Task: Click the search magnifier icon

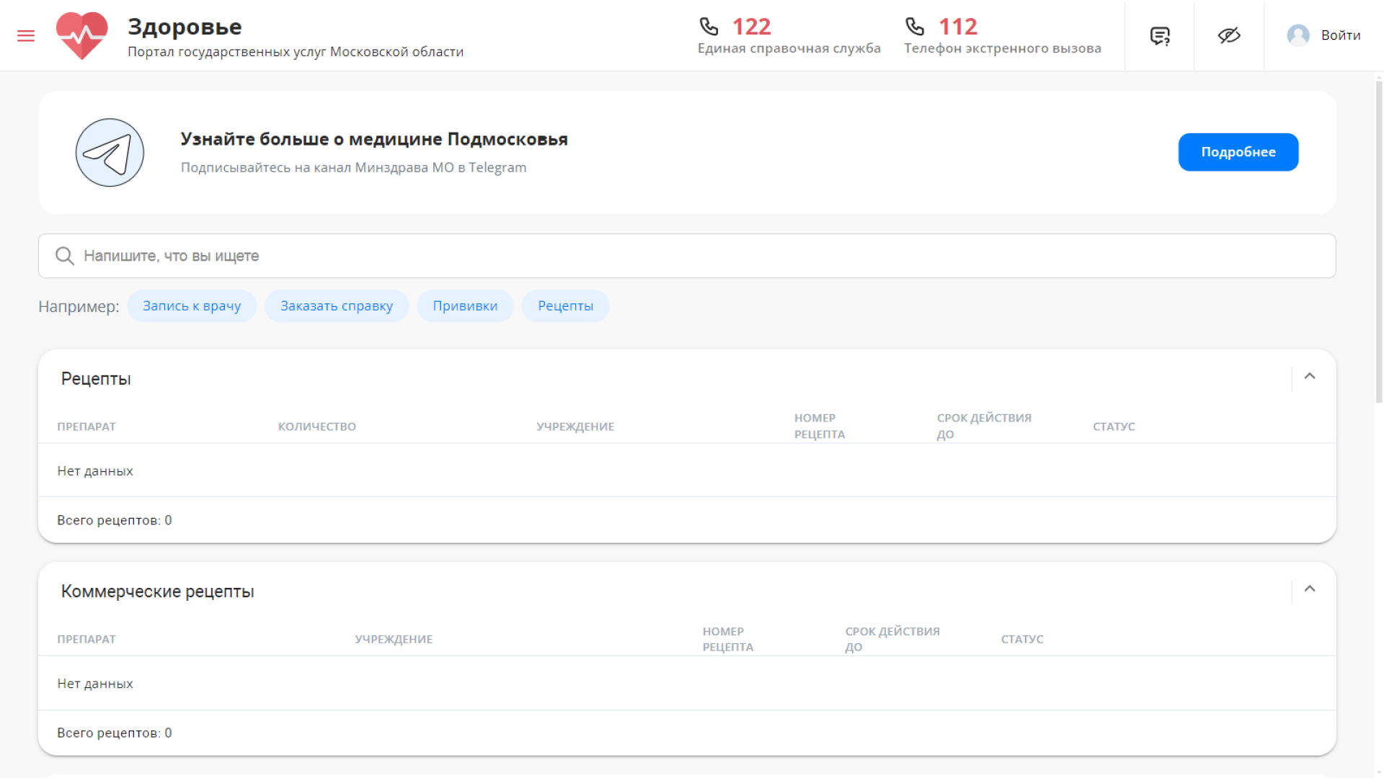Action: 65,256
